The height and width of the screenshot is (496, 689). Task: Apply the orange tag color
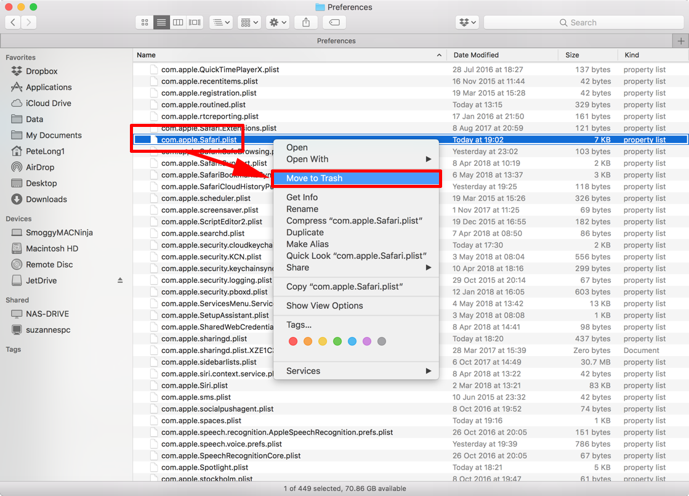[x=308, y=341]
